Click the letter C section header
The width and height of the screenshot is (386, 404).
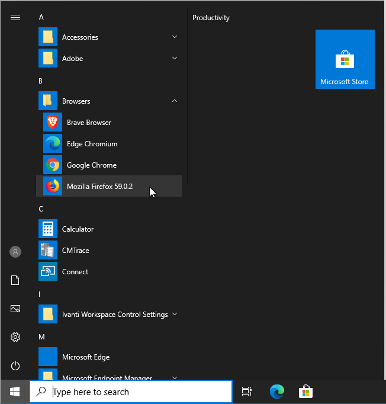pos(41,209)
